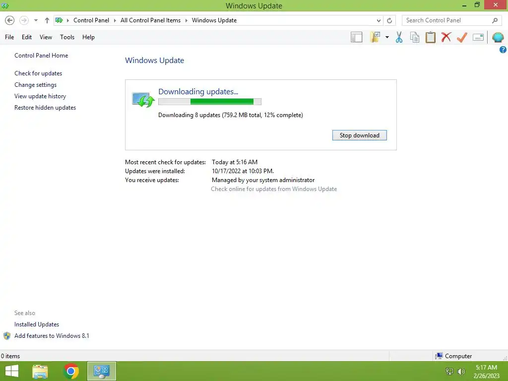Click the shield icon beside Add features
The image size is (508, 381).
pos(7,336)
